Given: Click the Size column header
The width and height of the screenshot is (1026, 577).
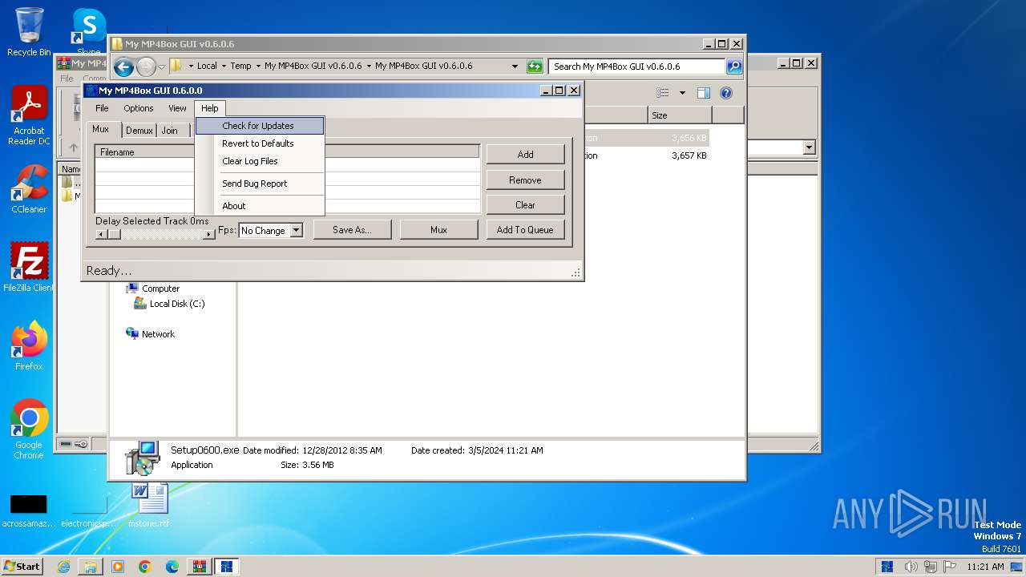Looking at the screenshot, I should (680, 115).
